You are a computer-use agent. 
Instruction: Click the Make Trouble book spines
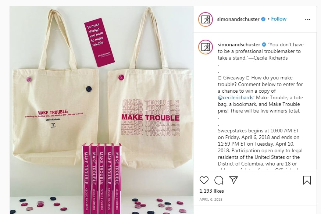pyautogui.click(x=102, y=179)
